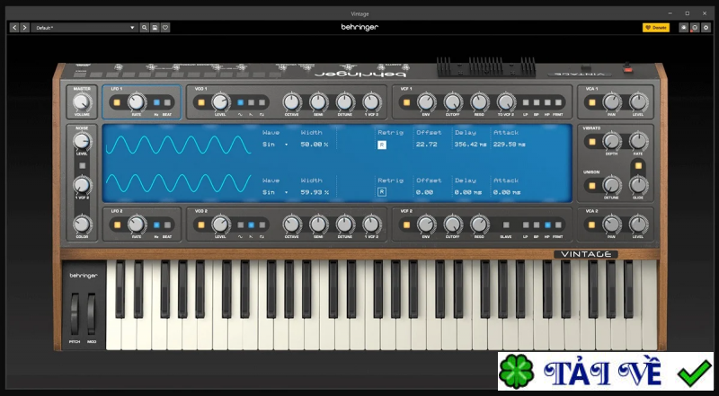The image size is (719, 396).
Task: Select BEAT mode for LFO 1
Action: point(167,102)
